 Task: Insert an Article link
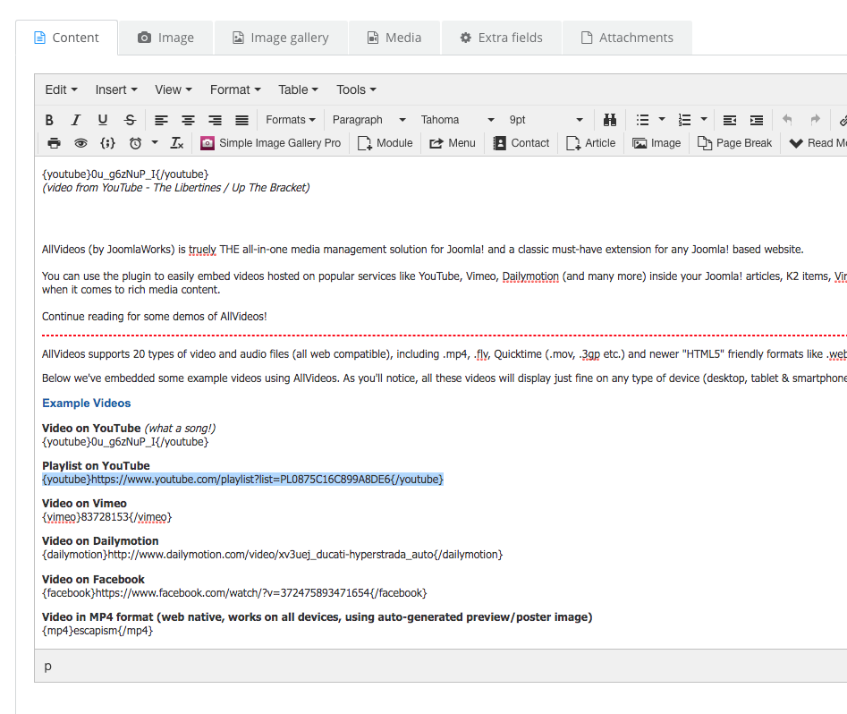click(591, 143)
